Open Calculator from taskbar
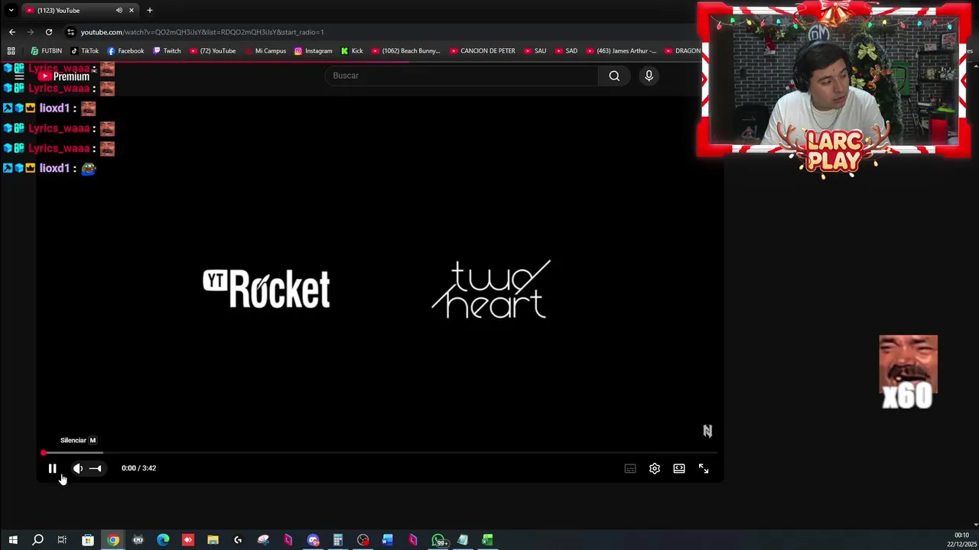This screenshot has height=550, width=979. [x=337, y=540]
